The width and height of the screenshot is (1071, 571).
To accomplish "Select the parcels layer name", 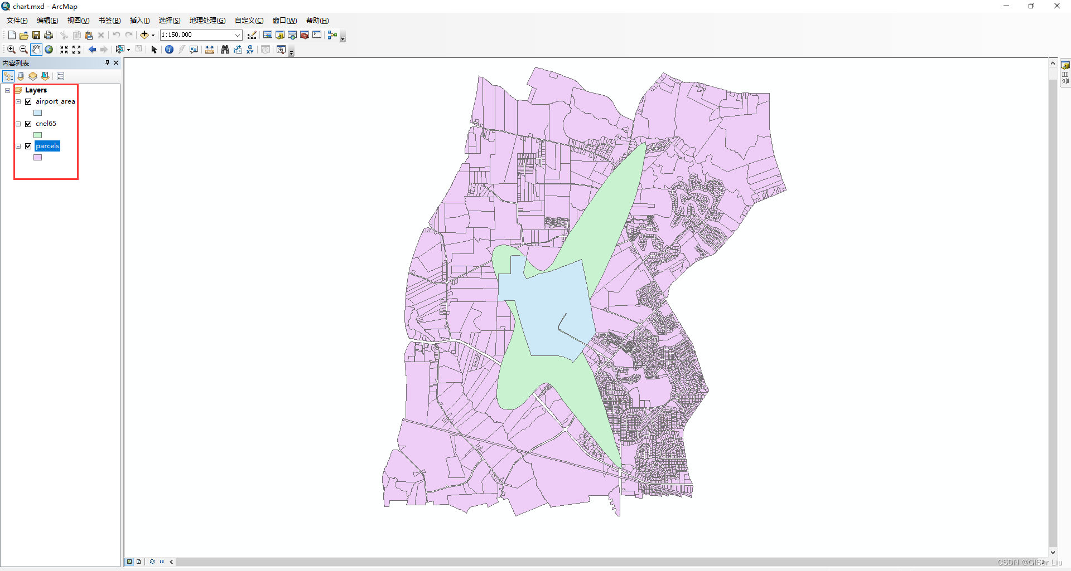I will point(47,146).
